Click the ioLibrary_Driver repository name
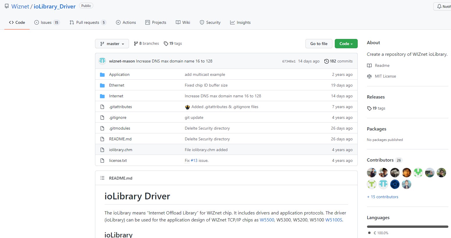451x238 pixels. 55,6
